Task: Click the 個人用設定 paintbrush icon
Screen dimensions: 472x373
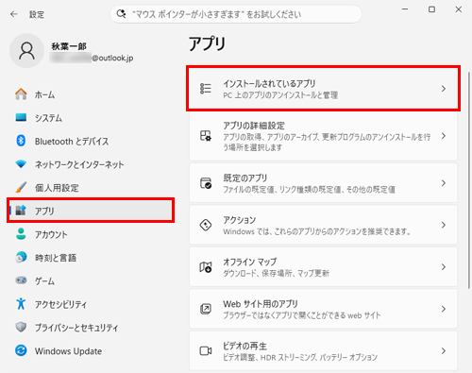Action: point(21,187)
